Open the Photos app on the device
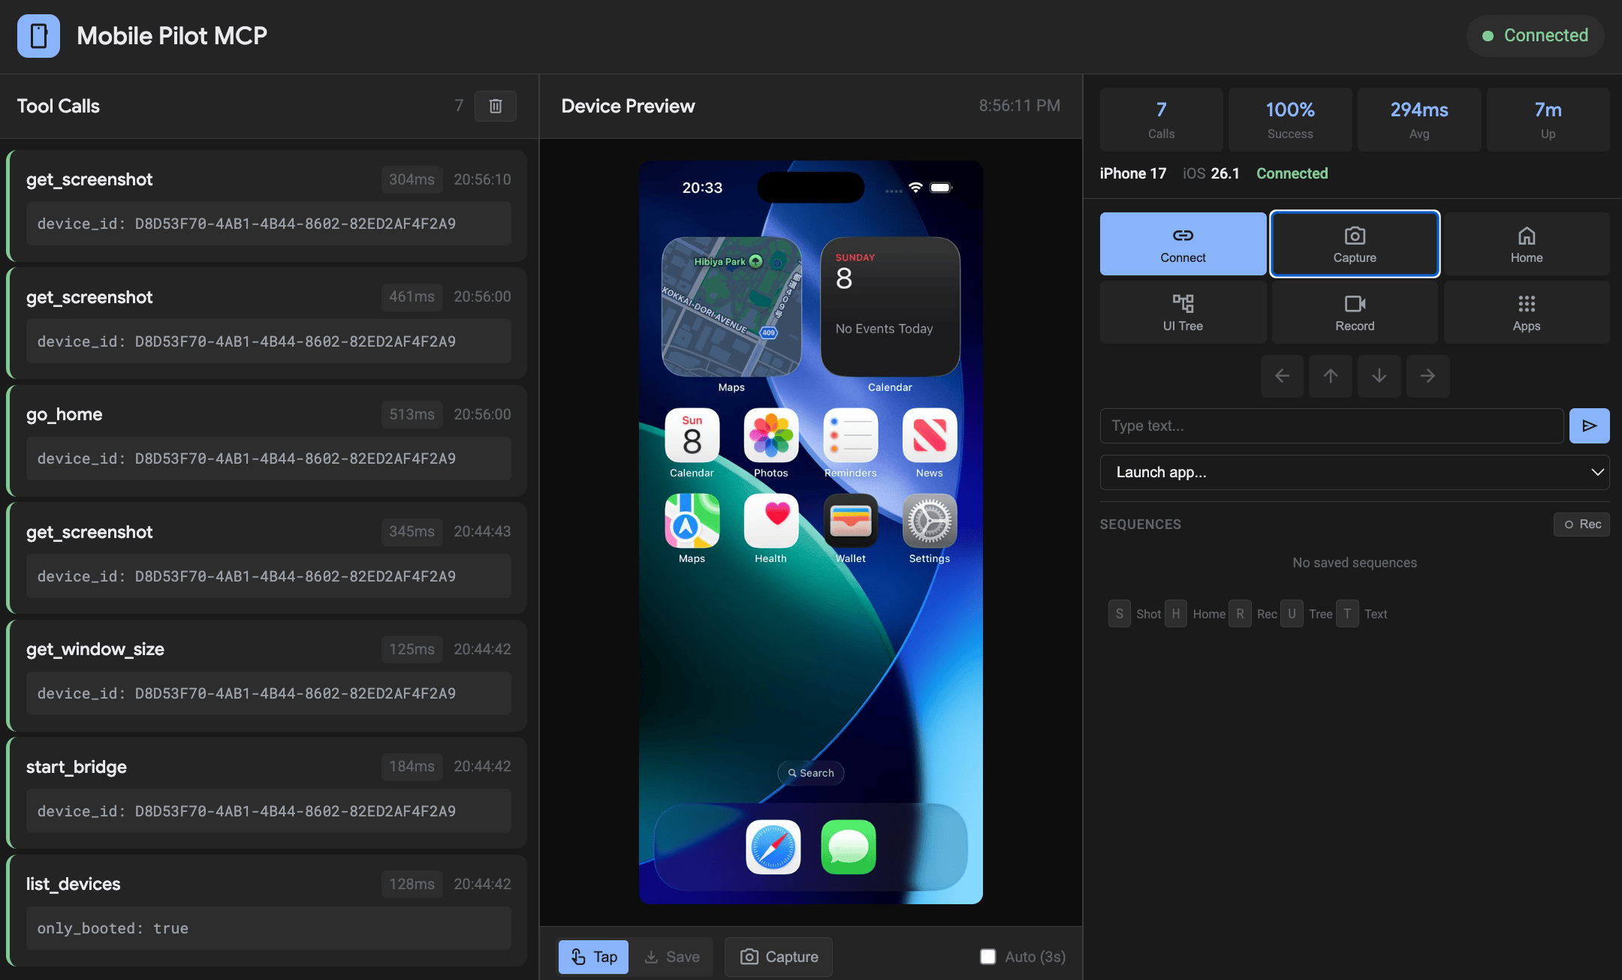 coord(771,436)
